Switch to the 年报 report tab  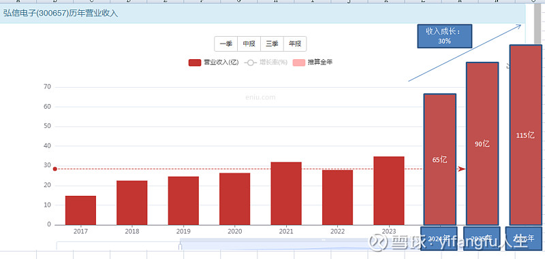coord(295,44)
